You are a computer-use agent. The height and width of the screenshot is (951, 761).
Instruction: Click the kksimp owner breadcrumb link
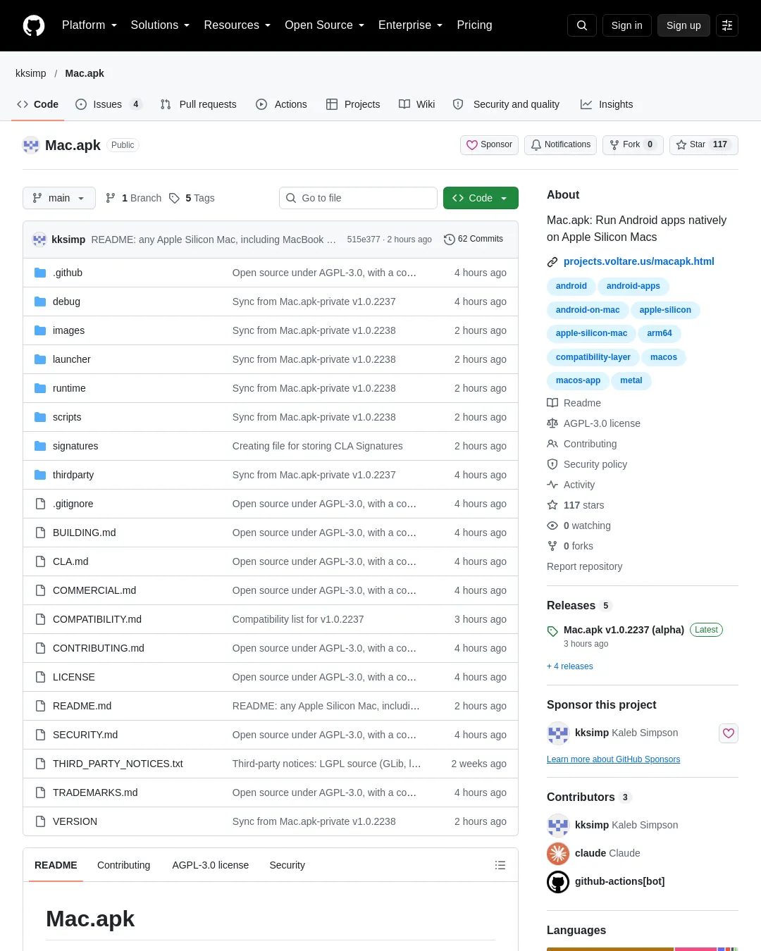point(31,73)
